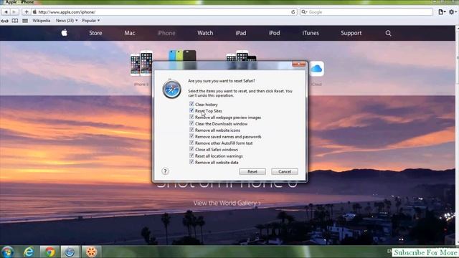459x258 pixels.
Task: Launch Internet Explorer from the taskbar
Action: point(29,252)
